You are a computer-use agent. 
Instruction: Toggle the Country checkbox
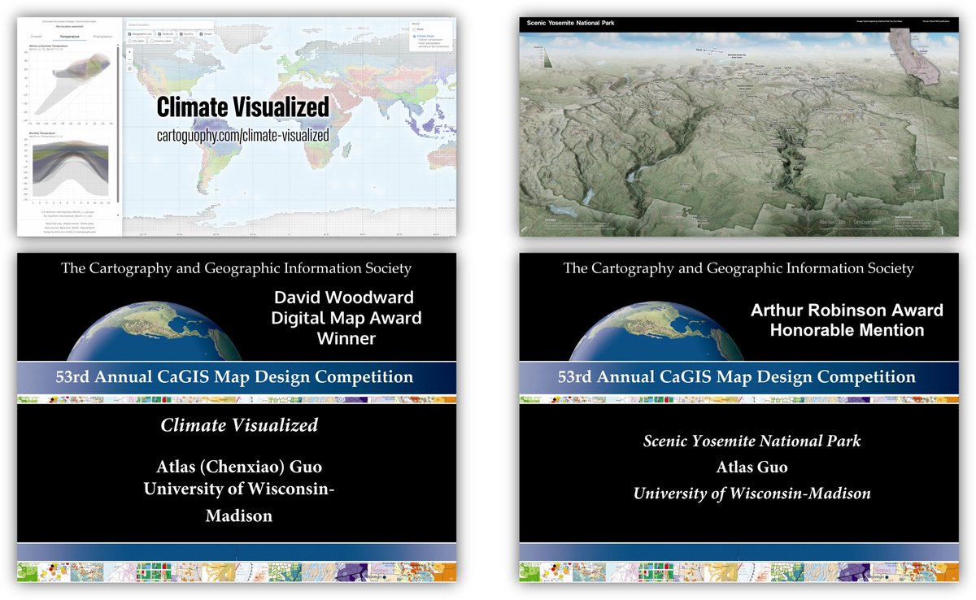point(181,34)
